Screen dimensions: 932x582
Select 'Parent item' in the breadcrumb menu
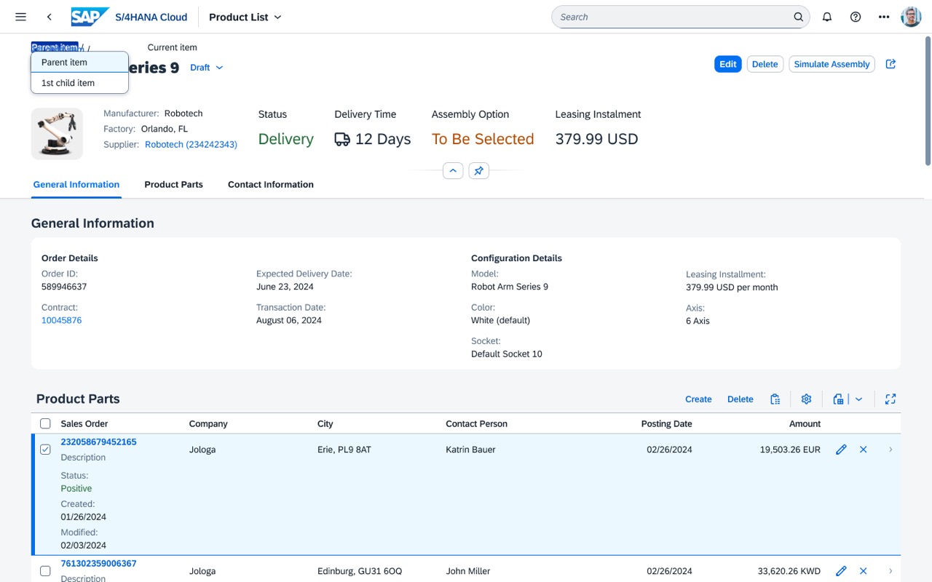79,63
